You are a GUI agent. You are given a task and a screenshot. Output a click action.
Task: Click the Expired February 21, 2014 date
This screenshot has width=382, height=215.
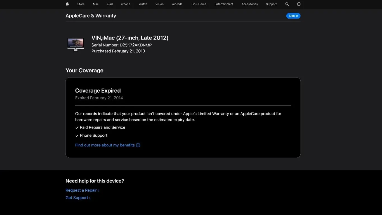[x=99, y=98]
